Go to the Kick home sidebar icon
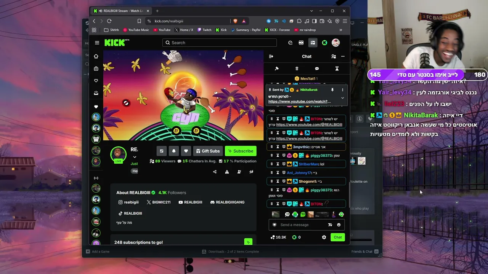Viewport: 488px width, 274px height. [x=96, y=56]
